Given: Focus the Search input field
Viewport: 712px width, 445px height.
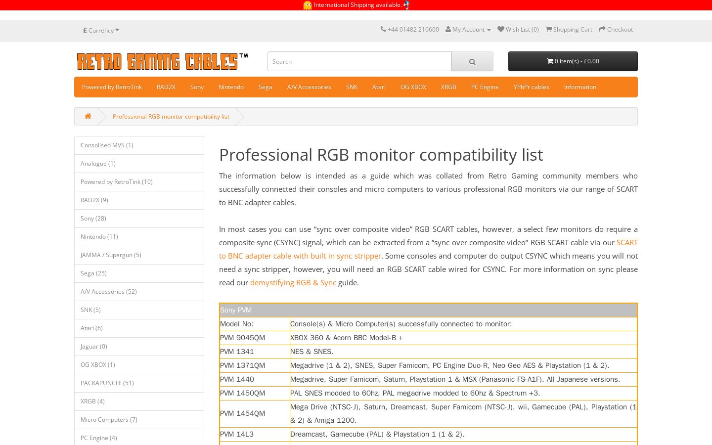Looking at the screenshot, I should [x=359, y=61].
